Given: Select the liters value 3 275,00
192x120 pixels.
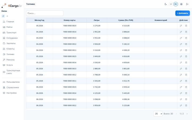Looking at the screenshot, I should 97,26.
